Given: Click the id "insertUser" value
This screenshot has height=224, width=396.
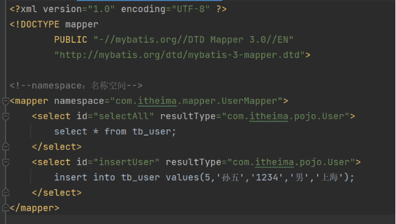Looking at the screenshot, I should pyautogui.click(x=126, y=162).
